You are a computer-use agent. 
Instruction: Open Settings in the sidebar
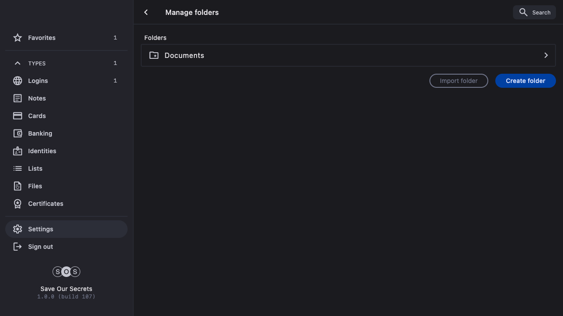coord(40,229)
